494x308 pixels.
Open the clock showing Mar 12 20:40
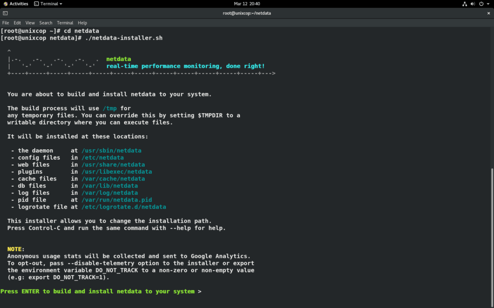247,4
